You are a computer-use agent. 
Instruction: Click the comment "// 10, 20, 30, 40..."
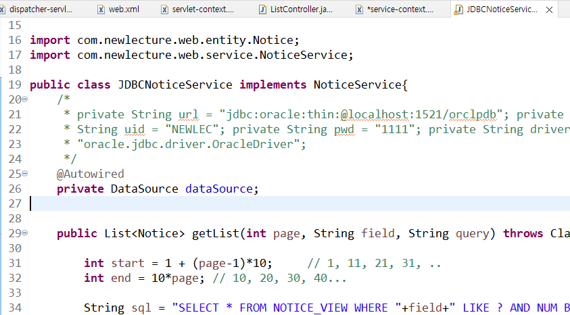pos(279,278)
